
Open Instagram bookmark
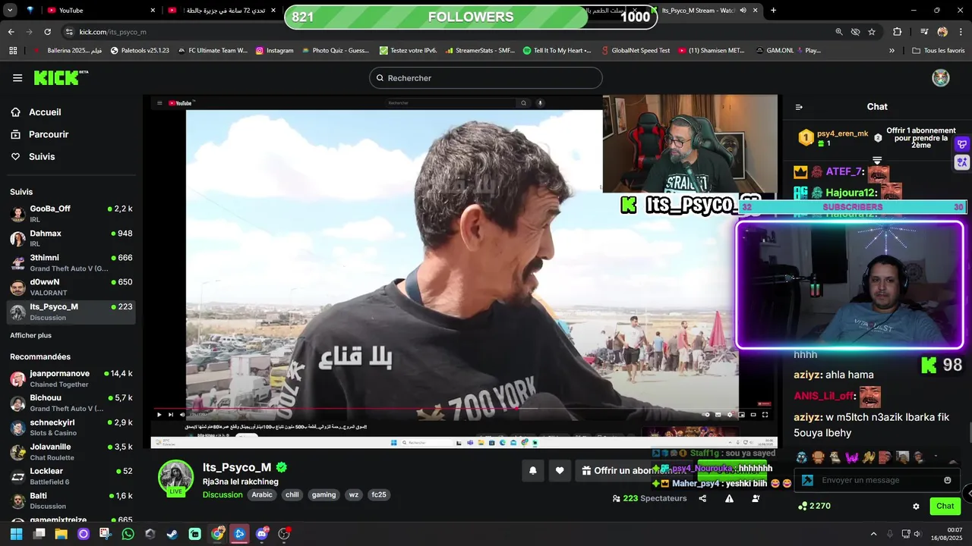(x=274, y=50)
